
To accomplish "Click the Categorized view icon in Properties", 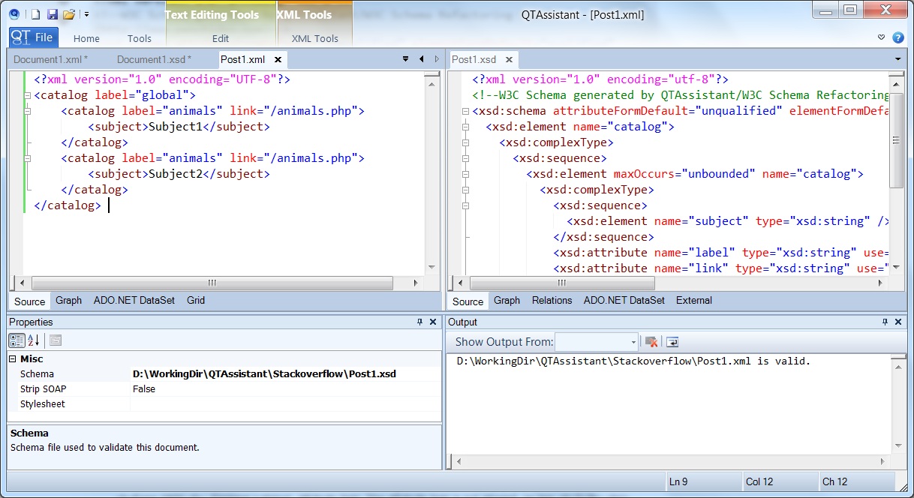I will click(17, 340).
